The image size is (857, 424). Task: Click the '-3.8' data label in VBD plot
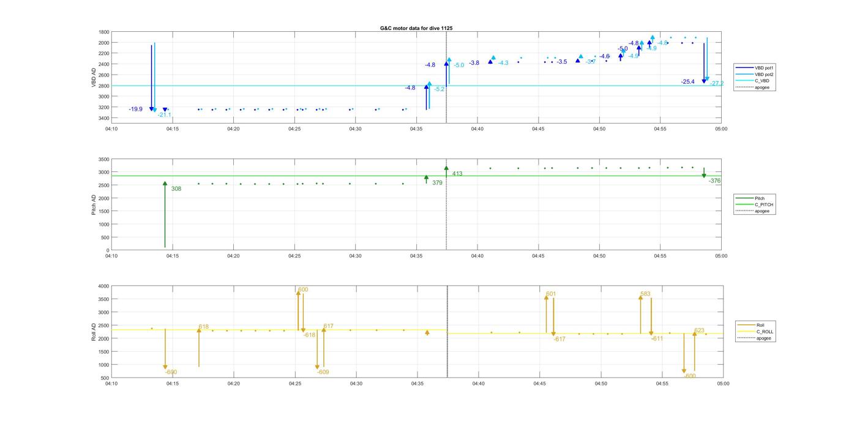(474, 63)
